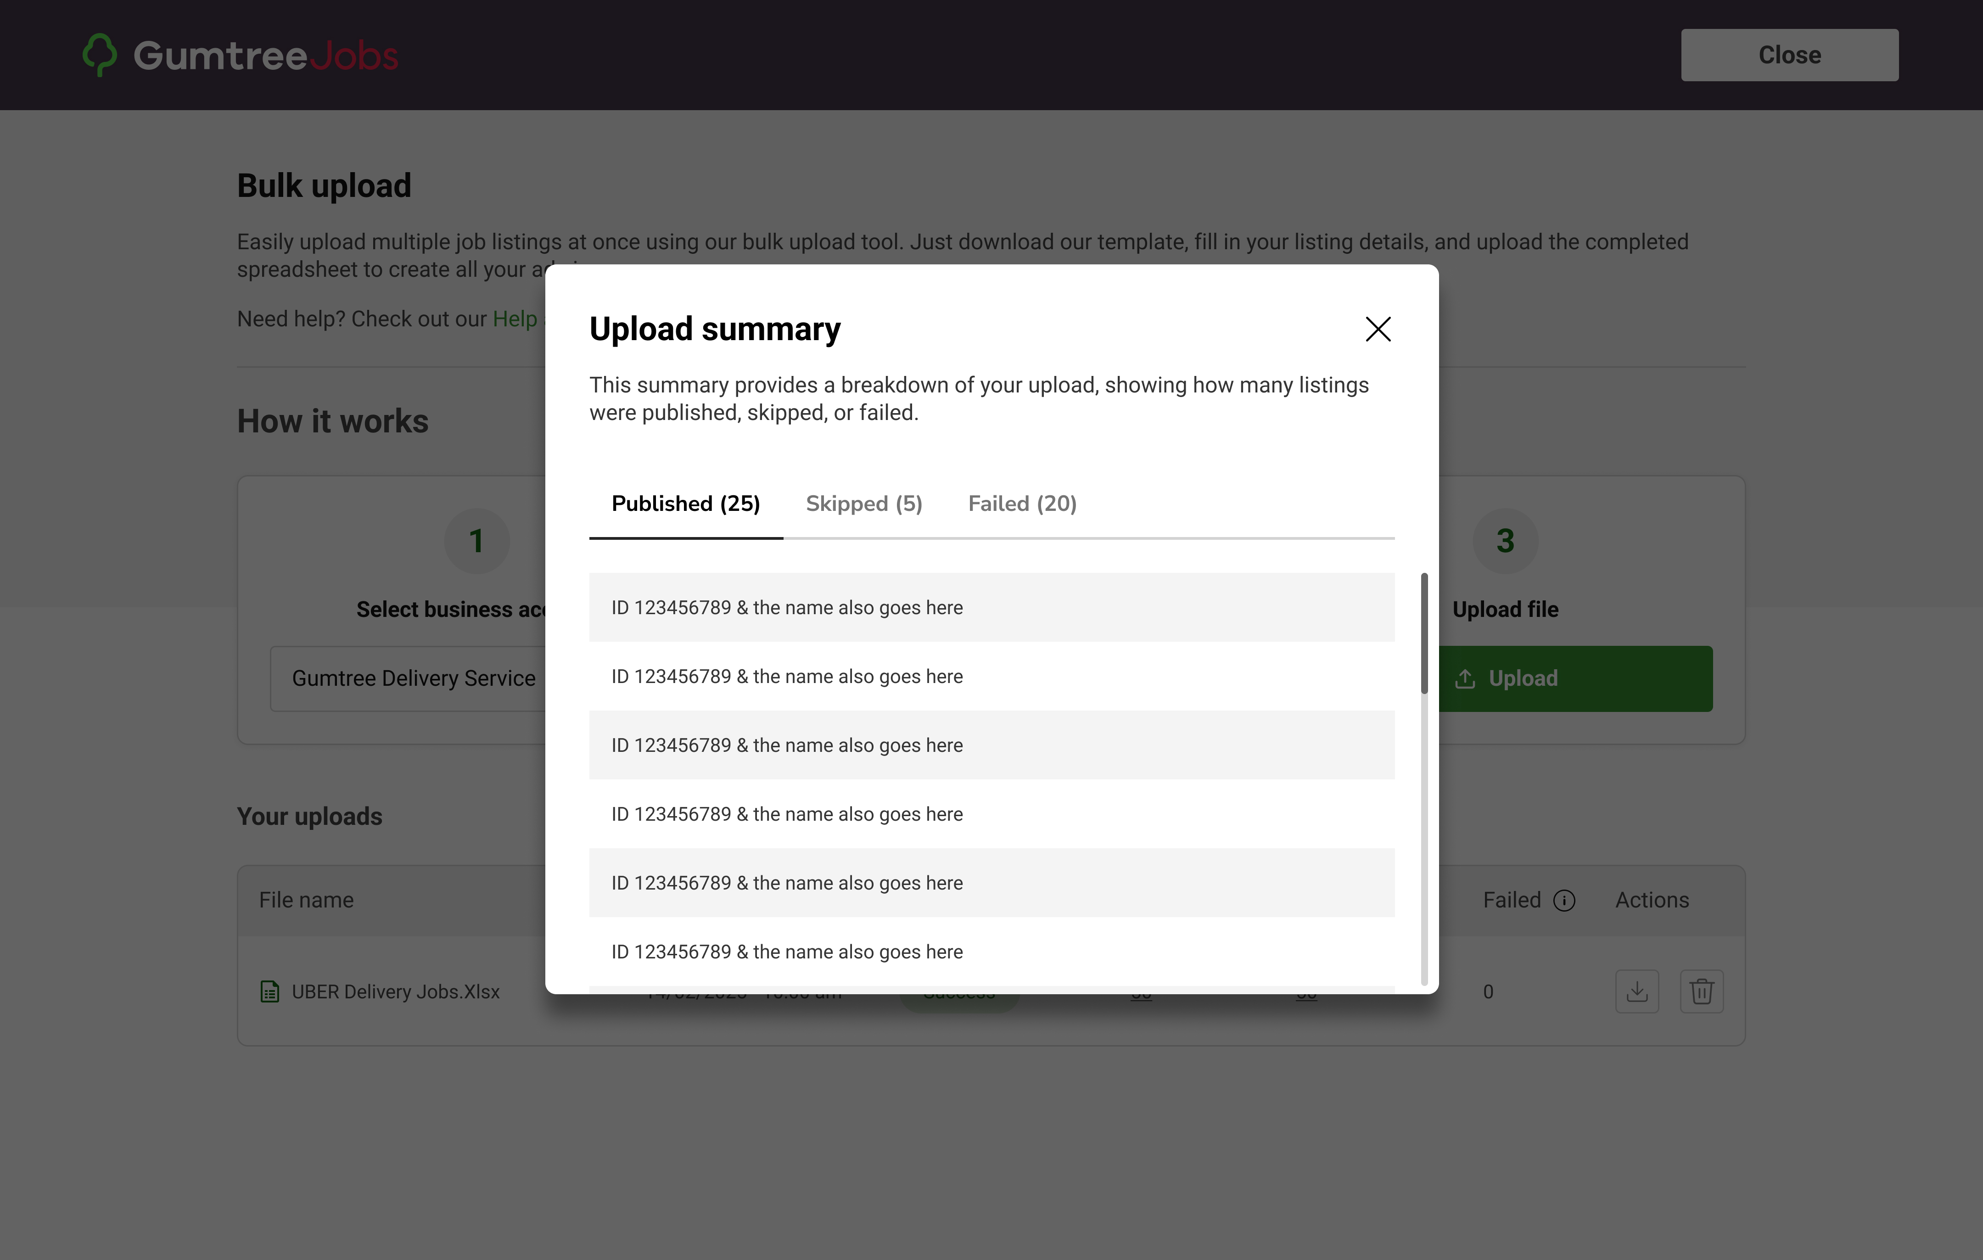
Task: Close the Upload summary dialog with X
Action: (1378, 330)
